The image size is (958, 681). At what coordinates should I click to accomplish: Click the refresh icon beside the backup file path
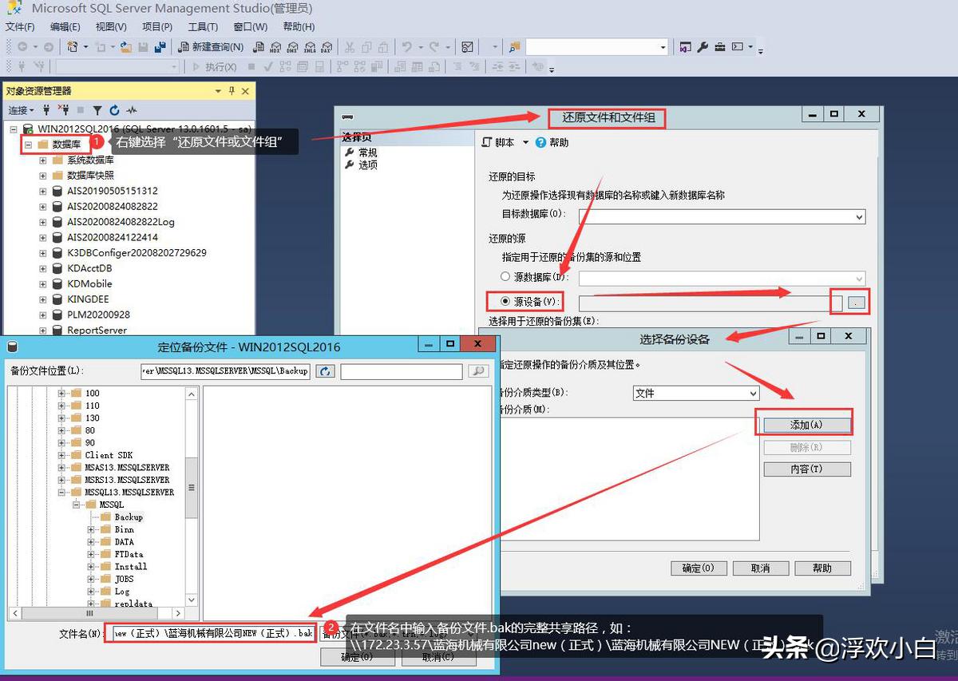[325, 370]
